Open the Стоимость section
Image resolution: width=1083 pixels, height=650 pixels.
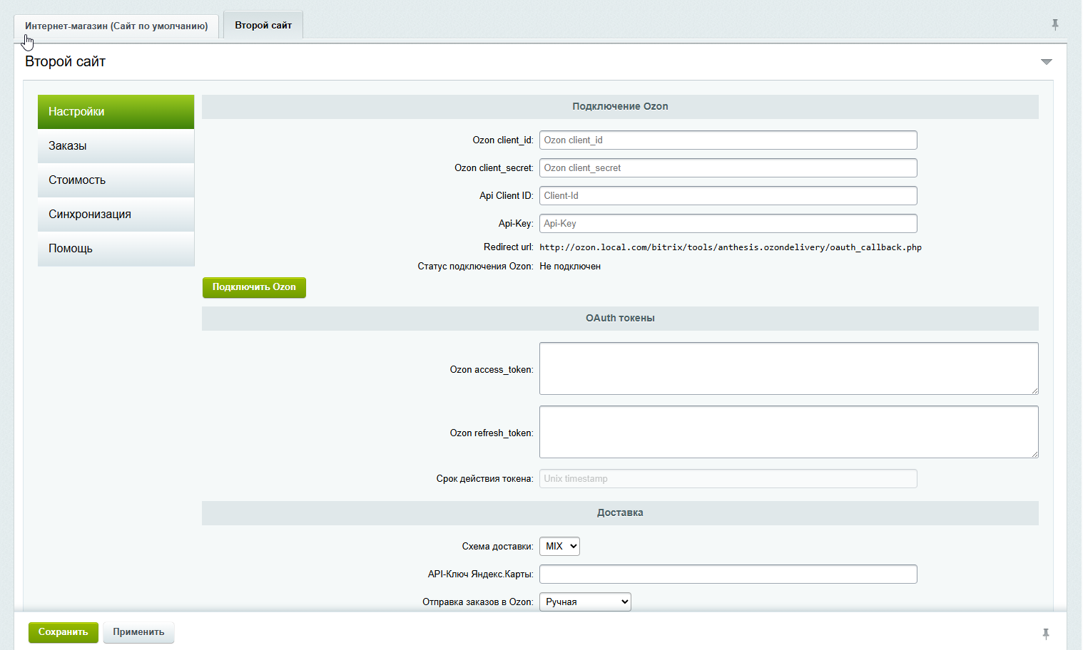coord(116,180)
